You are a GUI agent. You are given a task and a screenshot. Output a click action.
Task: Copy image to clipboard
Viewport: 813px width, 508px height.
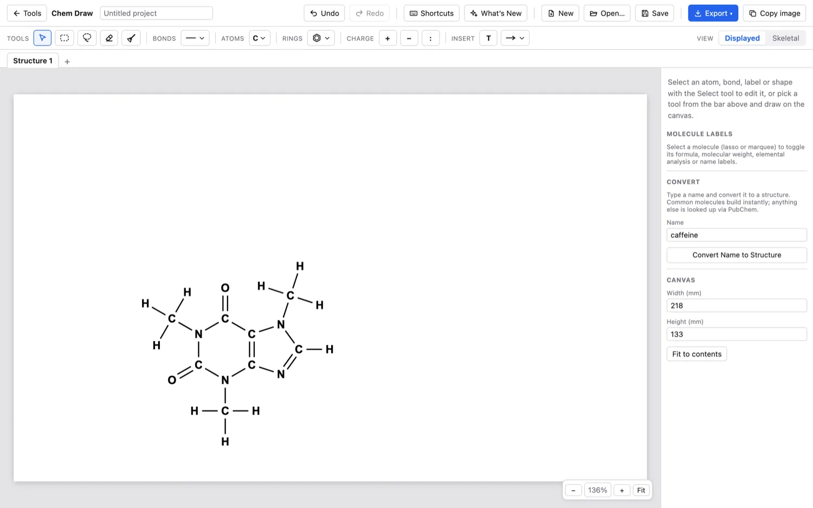coord(775,13)
